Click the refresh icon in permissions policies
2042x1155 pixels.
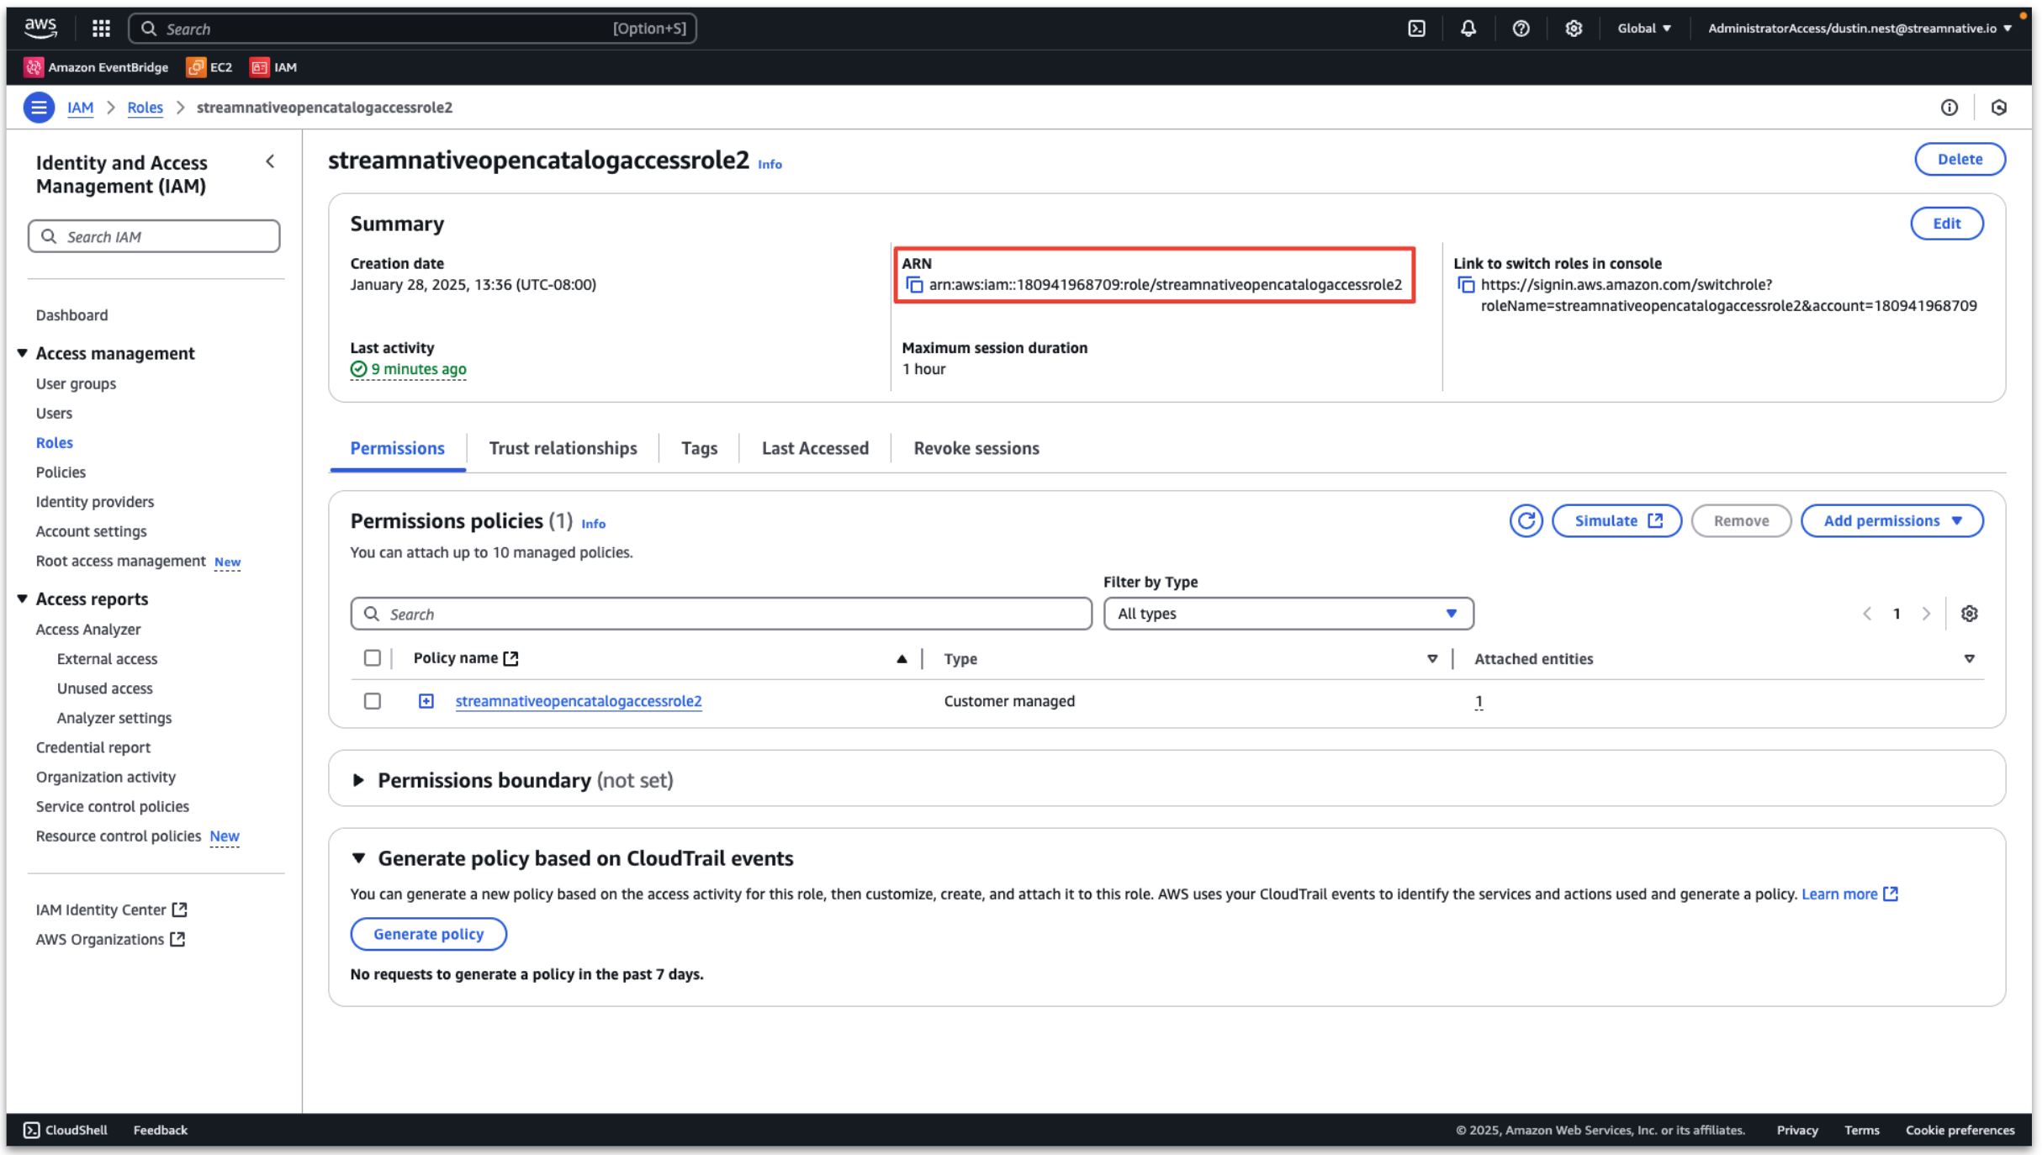(x=1527, y=520)
